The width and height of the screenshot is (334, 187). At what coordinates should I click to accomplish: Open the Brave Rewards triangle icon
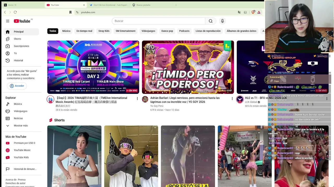tap(259, 12)
